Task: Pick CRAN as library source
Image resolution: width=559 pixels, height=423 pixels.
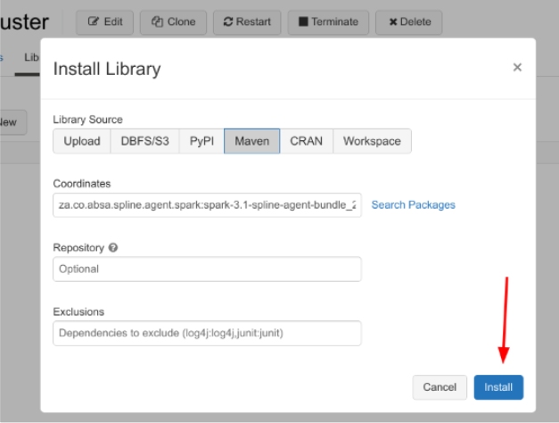Action: point(307,141)
